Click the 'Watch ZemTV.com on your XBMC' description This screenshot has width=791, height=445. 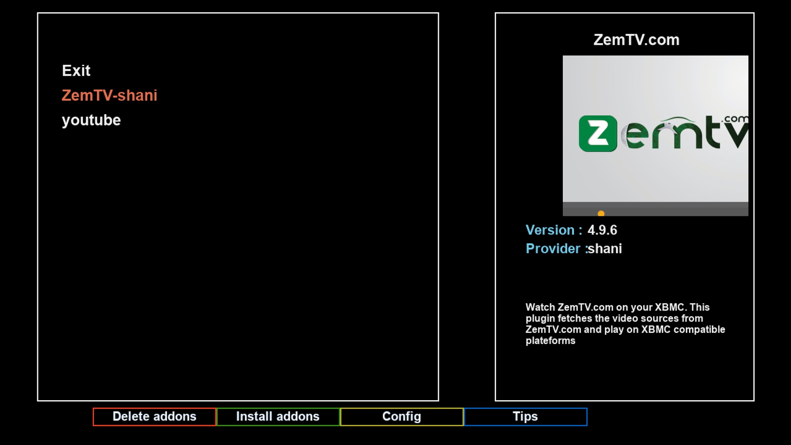625,324
